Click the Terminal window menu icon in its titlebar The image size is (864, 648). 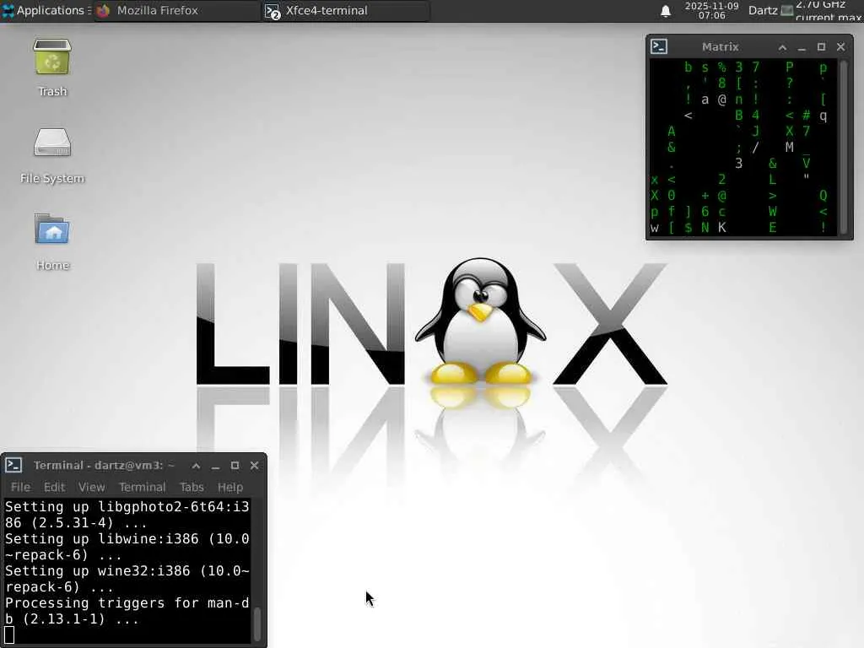pyautogui.click(x=13, y=465)
